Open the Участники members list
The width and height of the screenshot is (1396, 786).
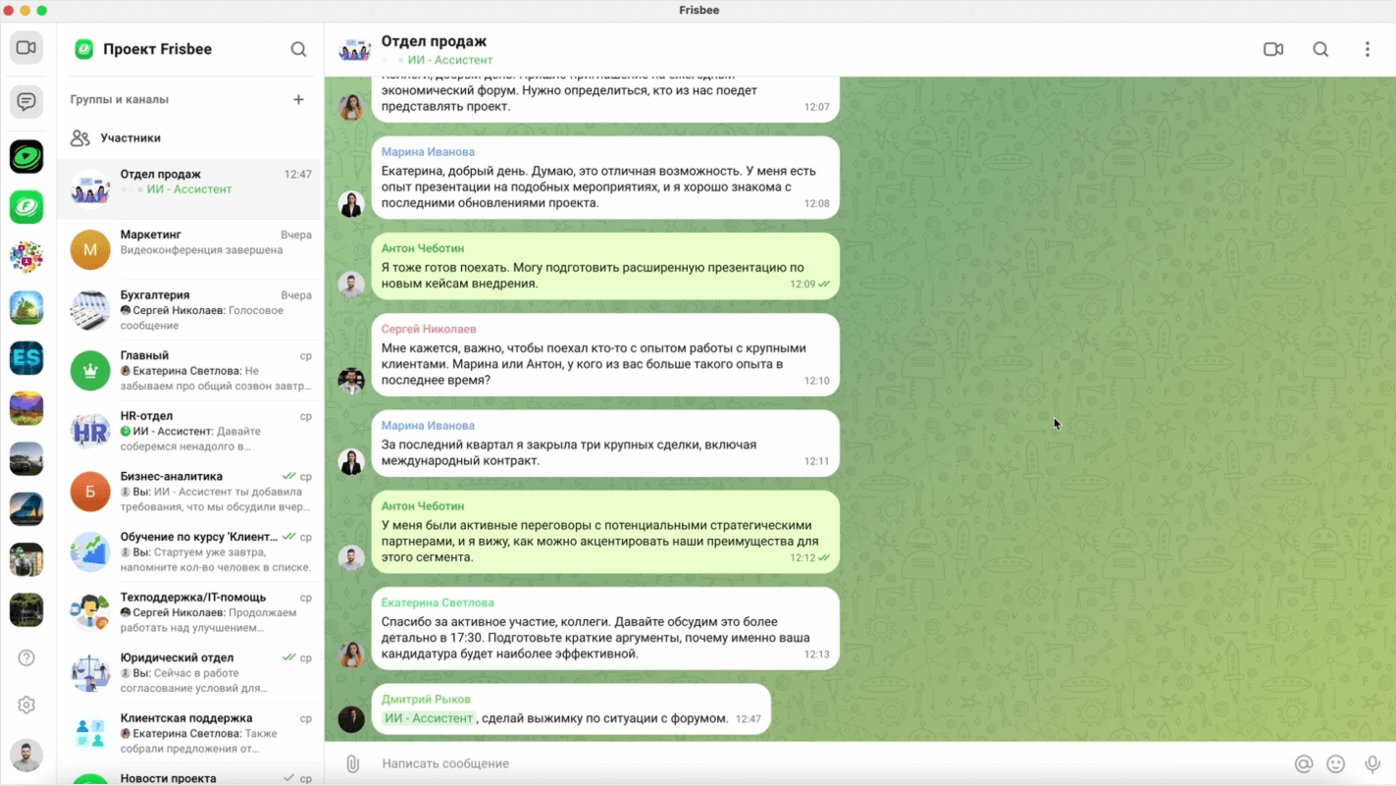tap(129, 138)
